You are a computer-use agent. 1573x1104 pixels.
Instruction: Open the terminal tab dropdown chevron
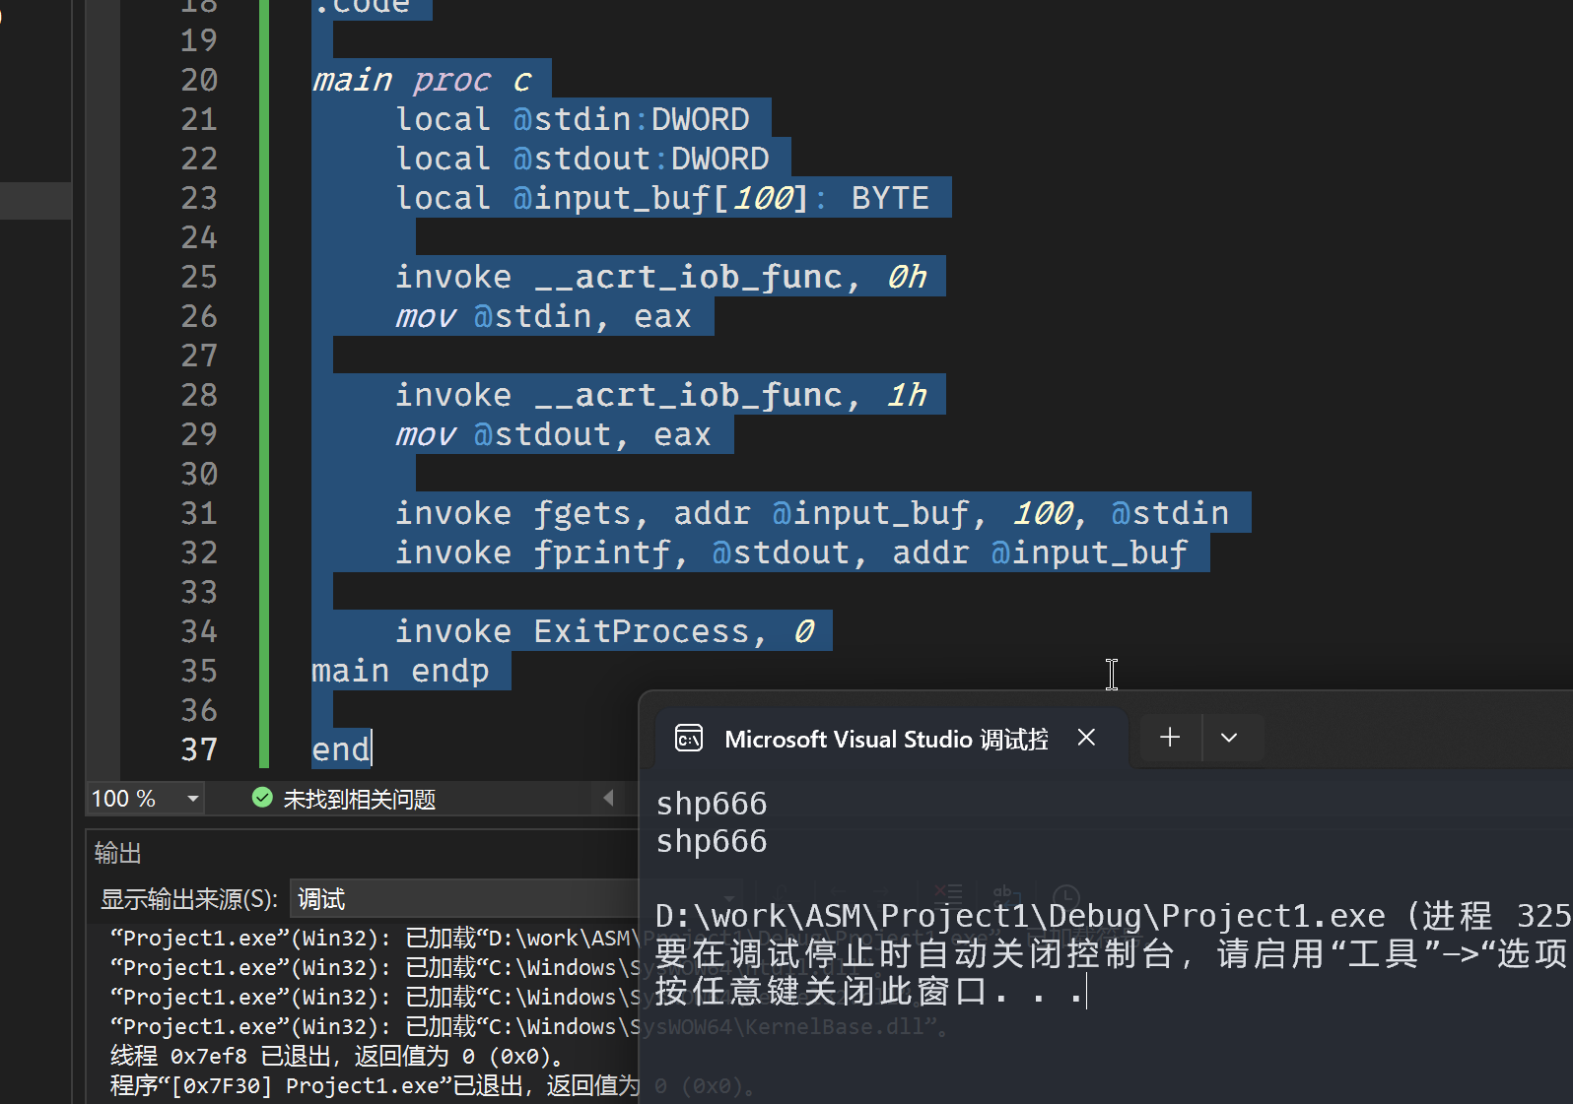click(x=1229, y=738)
